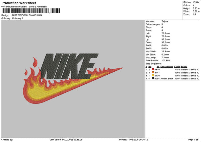Click the 'Page 1 of 1' footer text

click(194, 140)
